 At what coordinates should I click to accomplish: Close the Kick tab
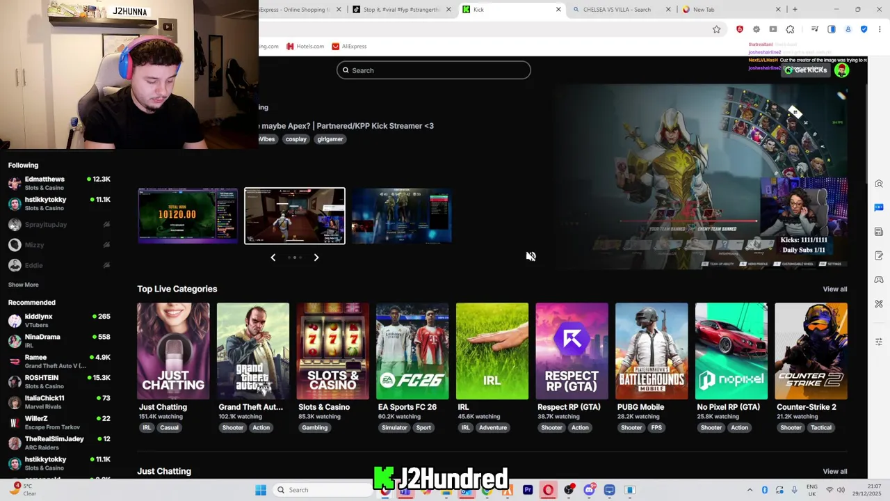pyautogui.click(x=558, y=9)
